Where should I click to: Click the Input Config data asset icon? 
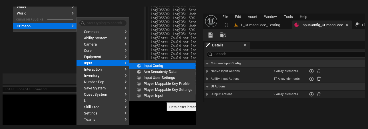tap(139, 66)
